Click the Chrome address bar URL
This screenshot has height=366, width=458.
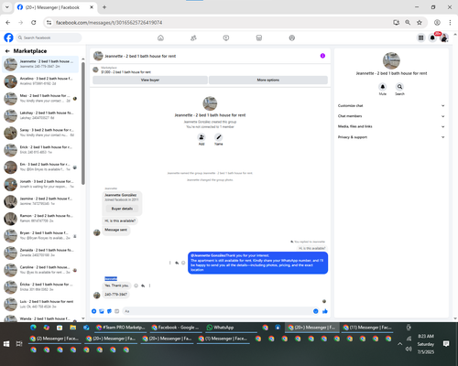[109, 23]
